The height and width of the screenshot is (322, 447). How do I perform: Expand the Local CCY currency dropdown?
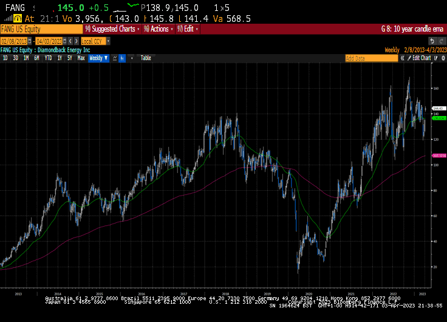click(x=108, y=41)
